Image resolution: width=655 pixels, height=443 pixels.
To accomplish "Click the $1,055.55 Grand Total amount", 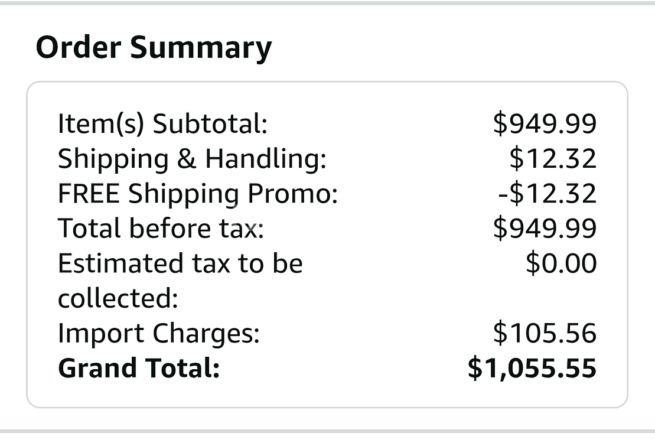I will point(532,369).
